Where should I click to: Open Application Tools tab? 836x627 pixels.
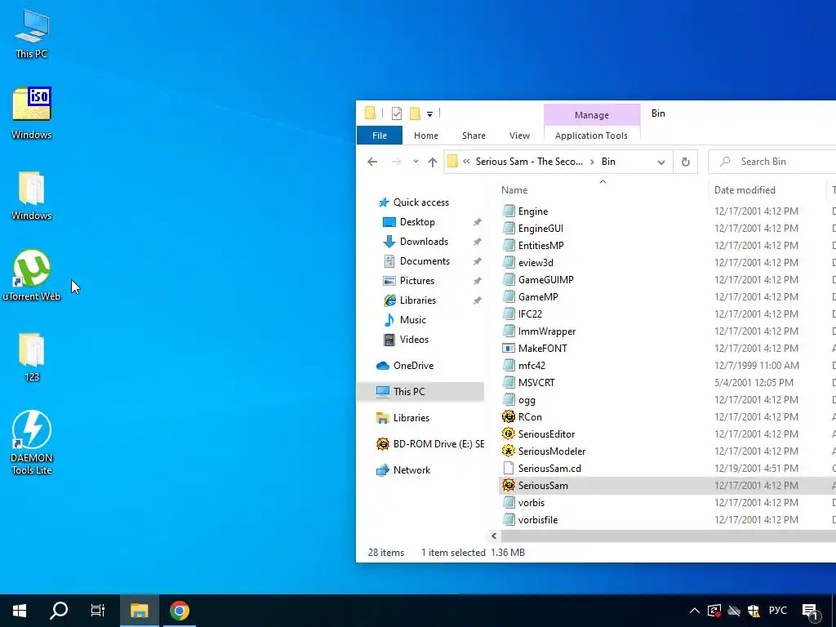(x=591, y=136)
